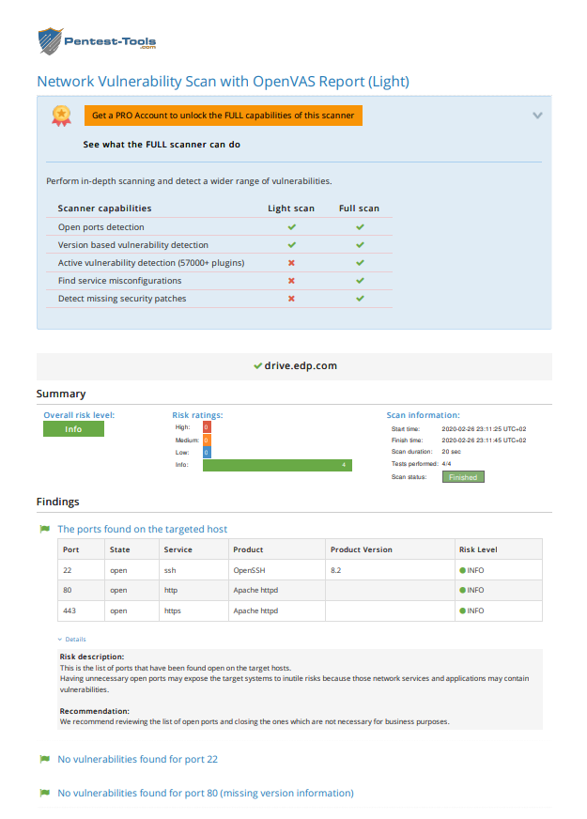Click the blue Low risk rating box
The width and height of the screenshot is (587, 819).
pyautogui.click(x=207, y=453)
